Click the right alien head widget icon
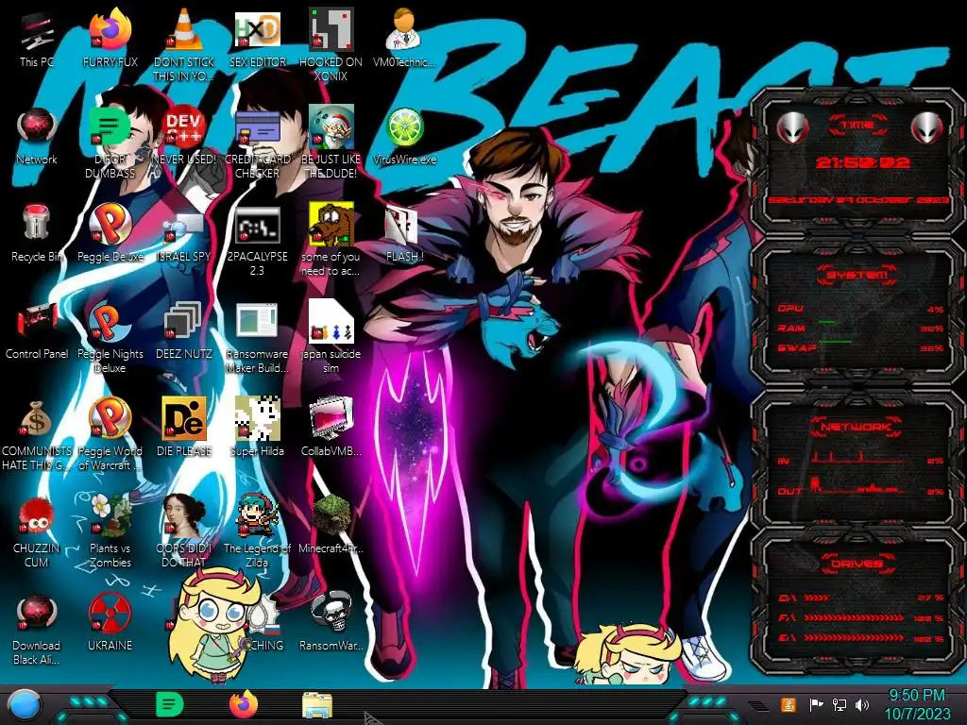Screen dimensions: 967x725 point(927,128)
